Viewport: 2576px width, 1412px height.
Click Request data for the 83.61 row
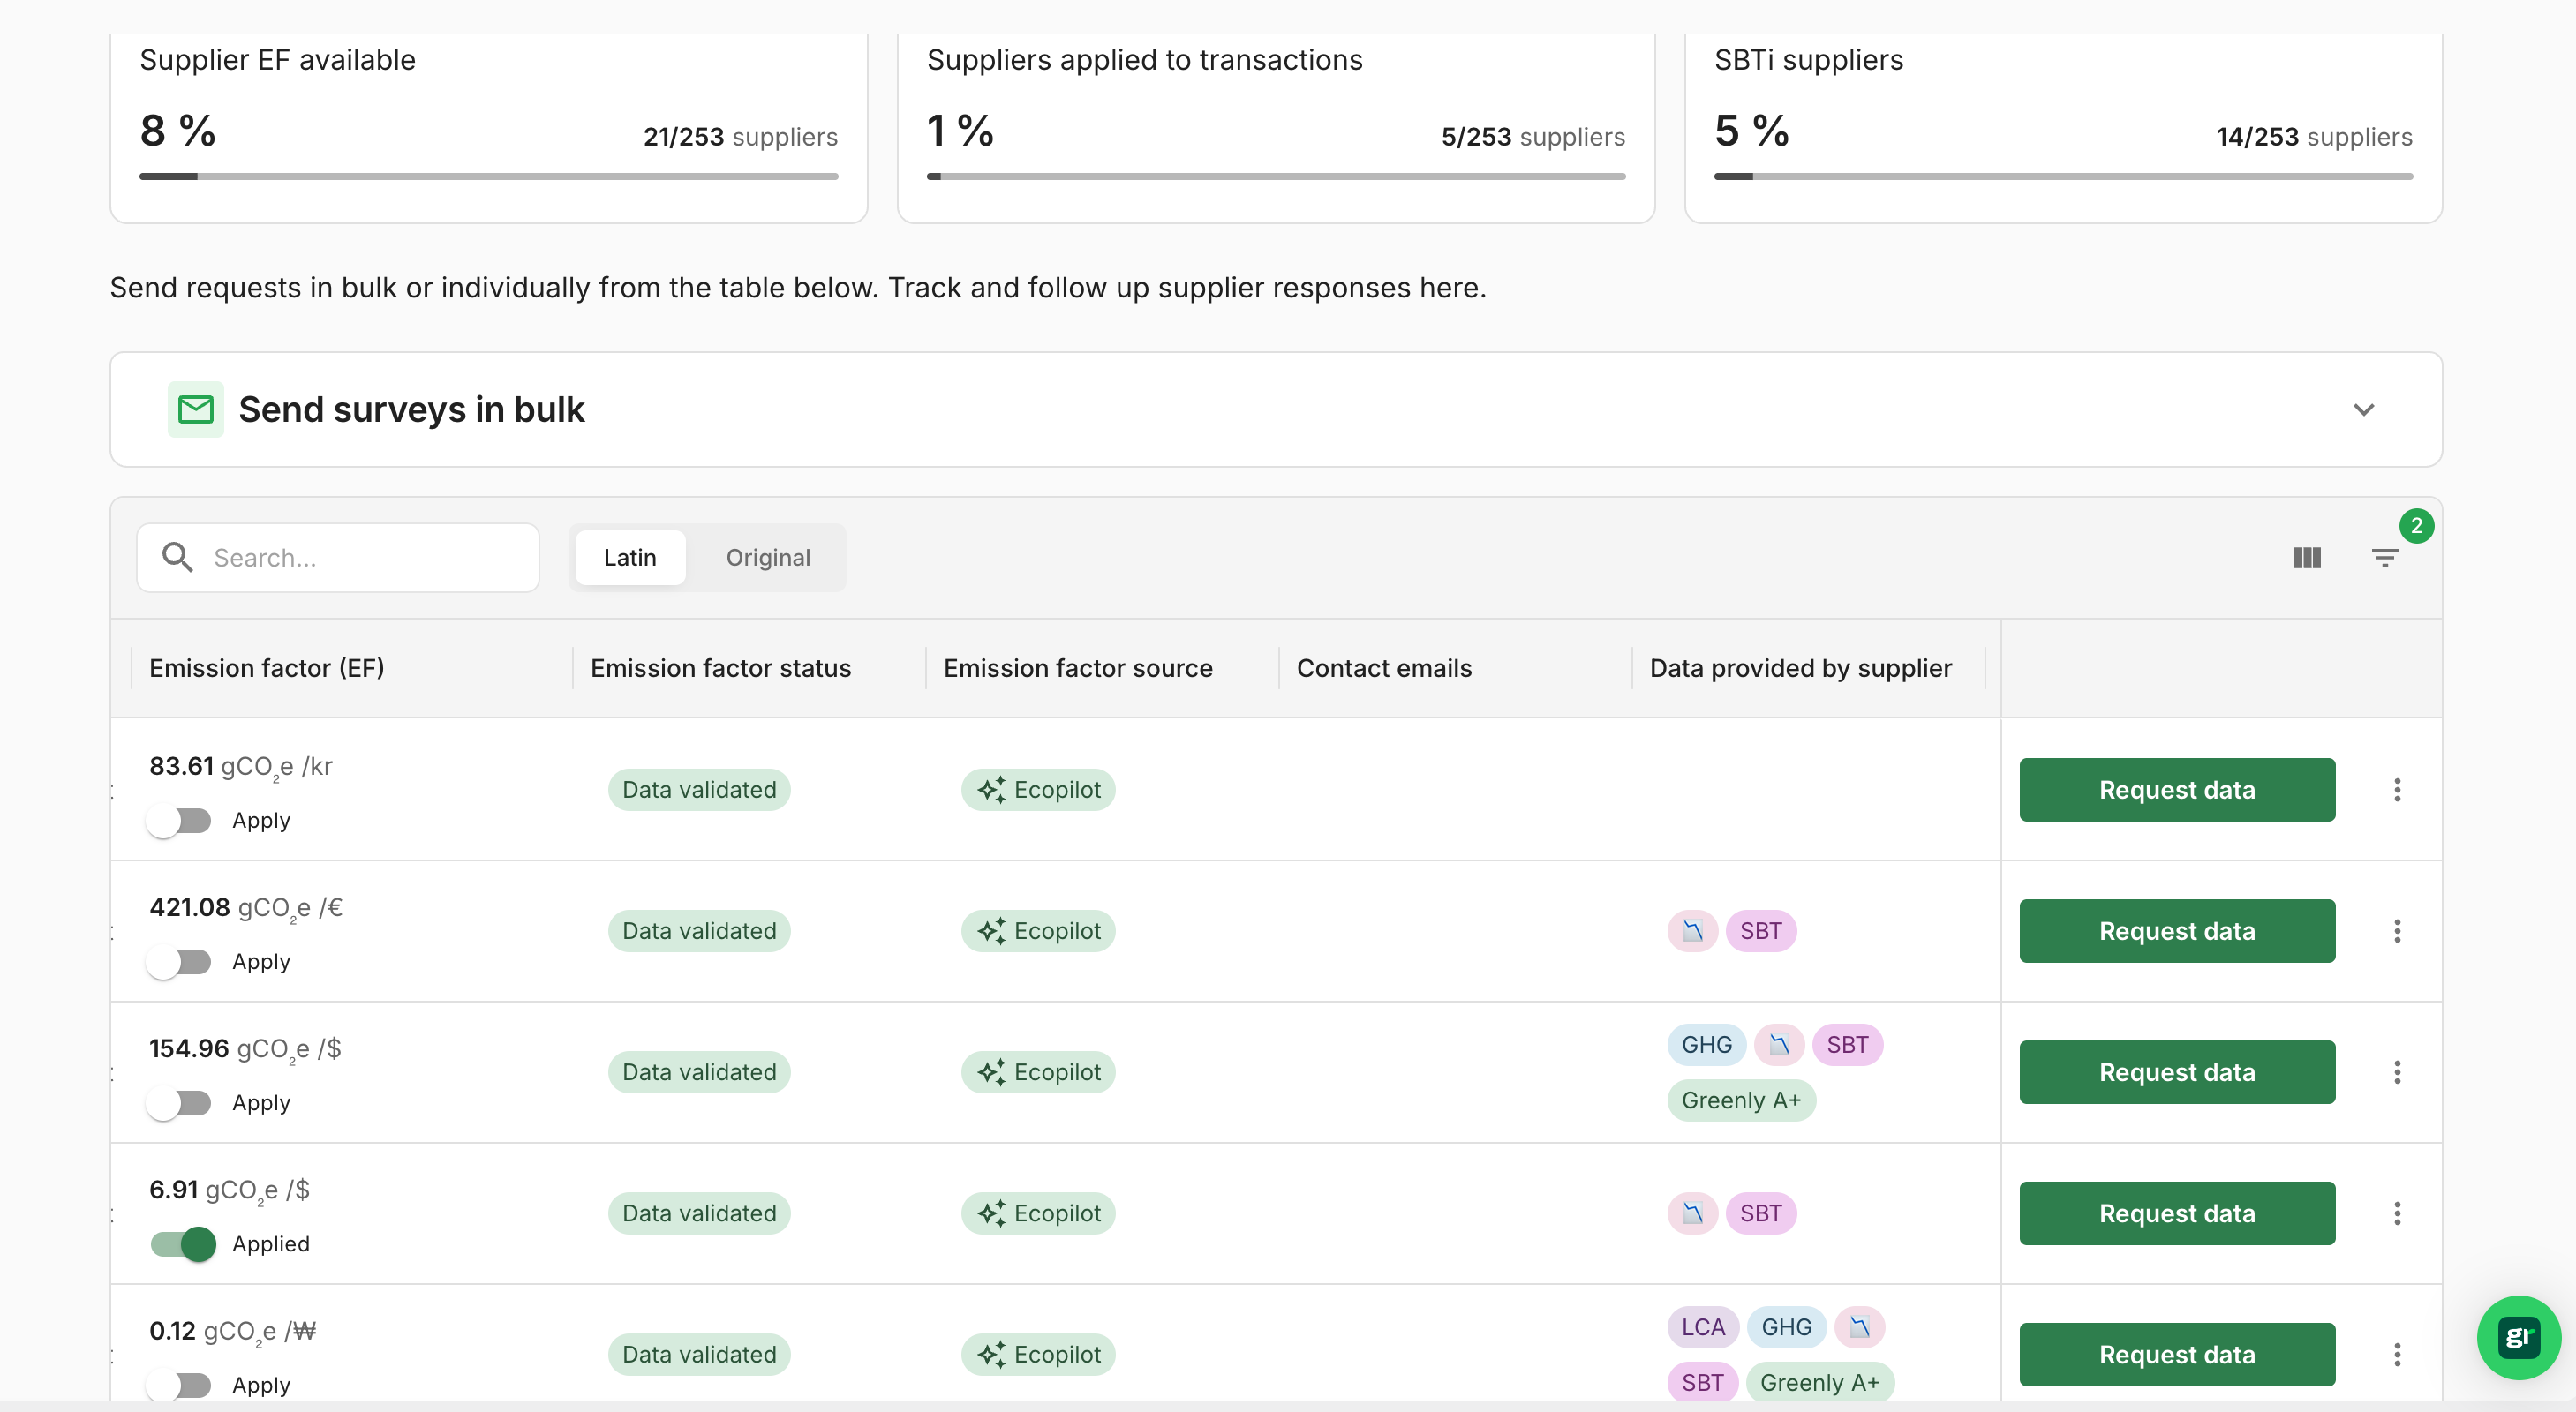pos(2177,790)
